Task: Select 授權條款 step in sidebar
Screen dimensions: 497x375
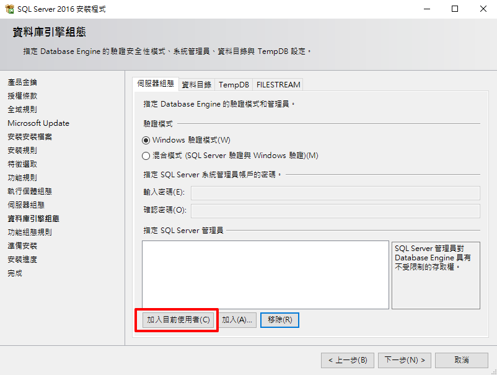Action: point(22,96)
